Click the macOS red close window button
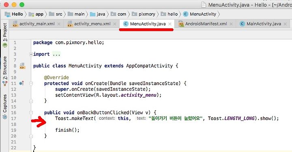The width and height of the screenshot is (292, 152). 6,5
